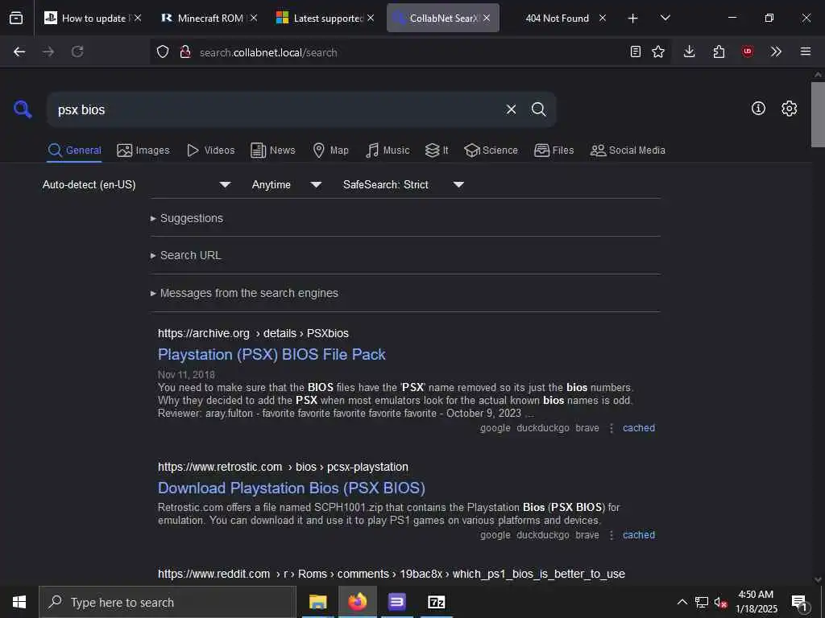Open the Anytime time range dropdown
Viewport: 825px width, 618px height.
pos(287,184)
